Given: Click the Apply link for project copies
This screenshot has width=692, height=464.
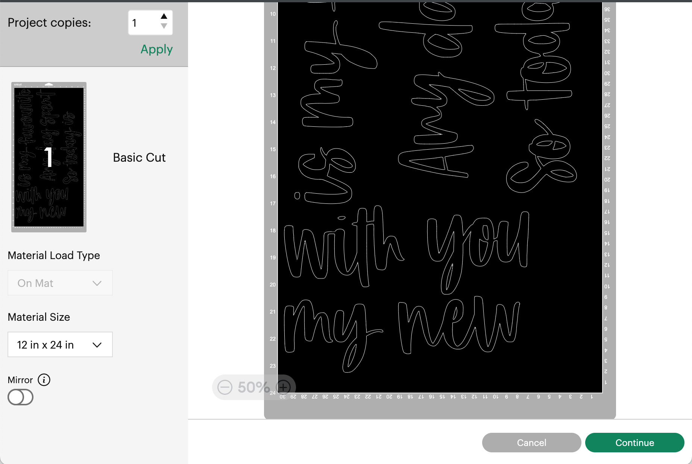Looking at the screenshot, I should coord(156,49).
